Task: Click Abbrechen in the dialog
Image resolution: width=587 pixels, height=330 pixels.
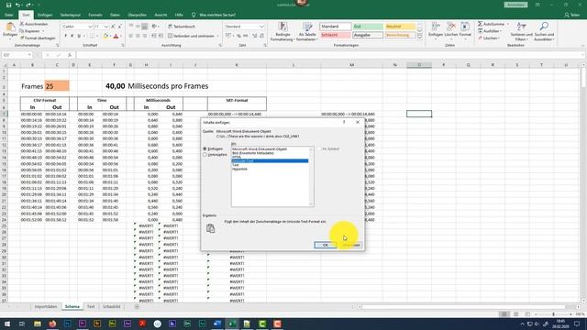Action: click(x=350, y=245)
